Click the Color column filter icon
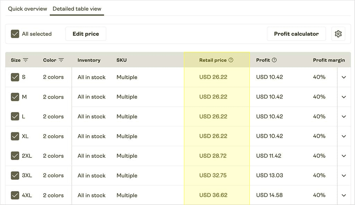The image size is (355, 205). [61, 60]
